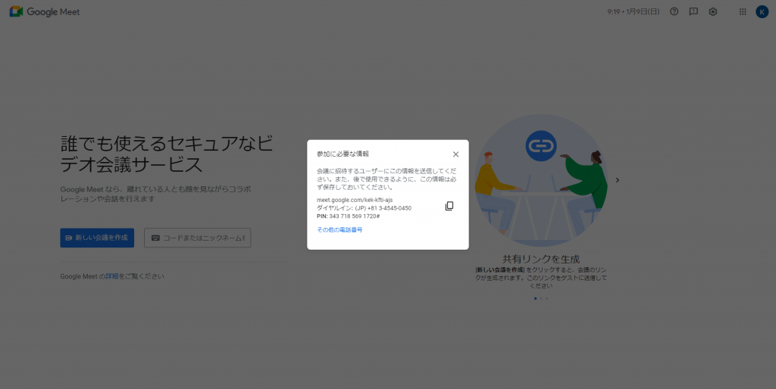Open the 詳細 link about Google Meet

click(111, 276)
